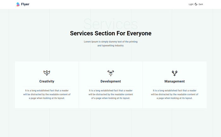Click the Lorem Ipsum subtitle paragraph

(x=110, y=43)
